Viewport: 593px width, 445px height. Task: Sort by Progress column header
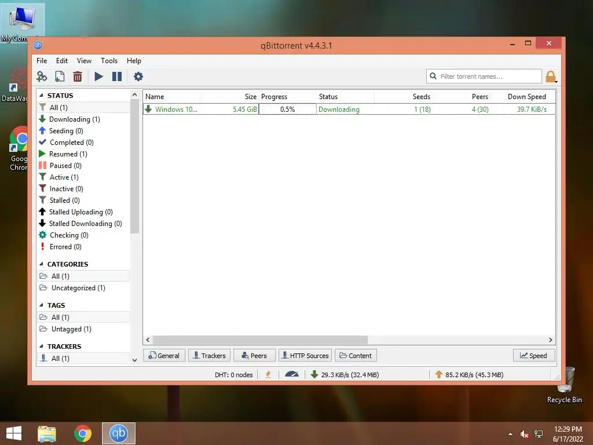coord(287,97)
